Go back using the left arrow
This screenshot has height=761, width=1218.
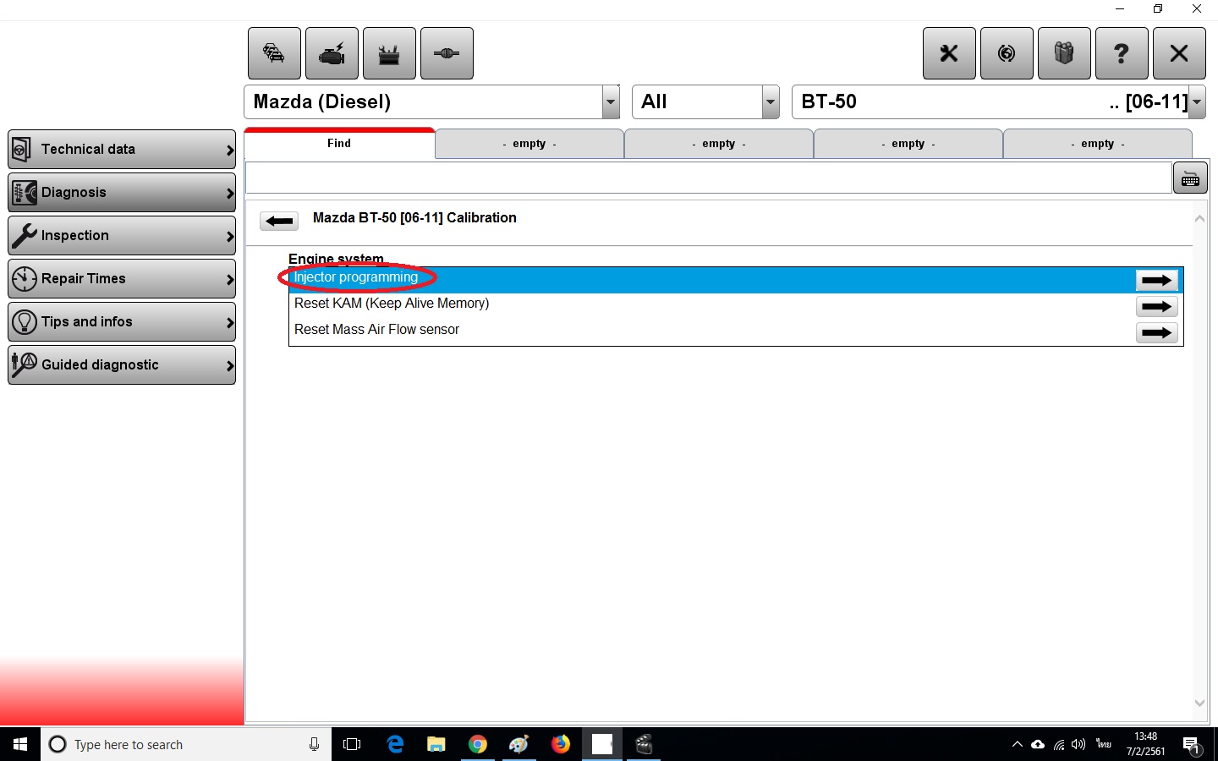click(279, 222)
